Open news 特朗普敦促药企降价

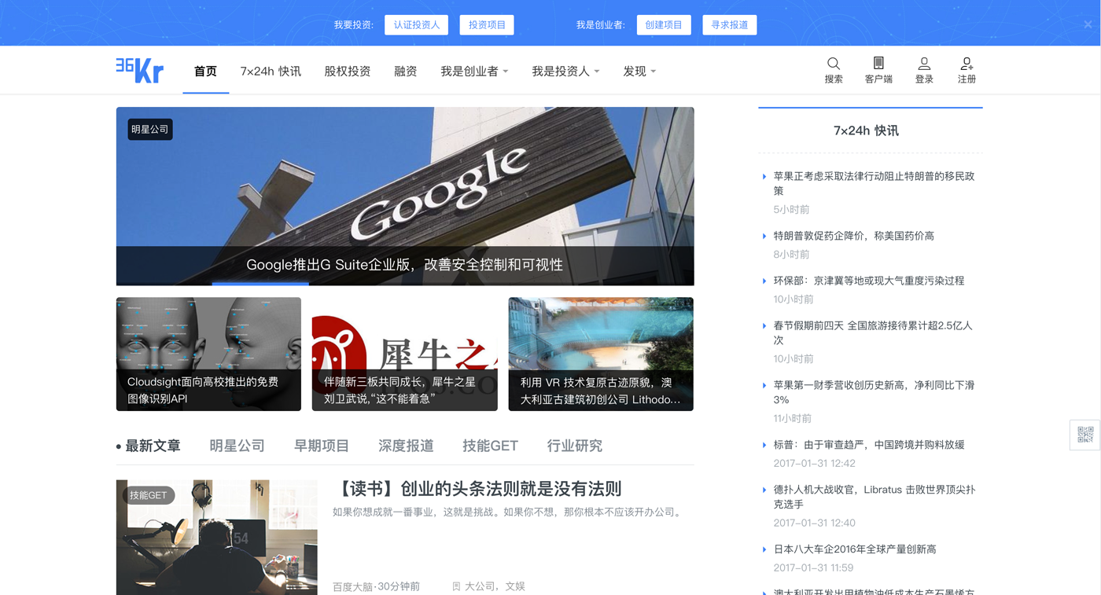tap(853, 236)
